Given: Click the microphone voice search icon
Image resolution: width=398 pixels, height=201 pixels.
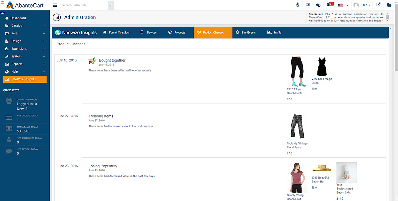Looking at the screenshot, I should pyautogui.click(x=298, y=5).
